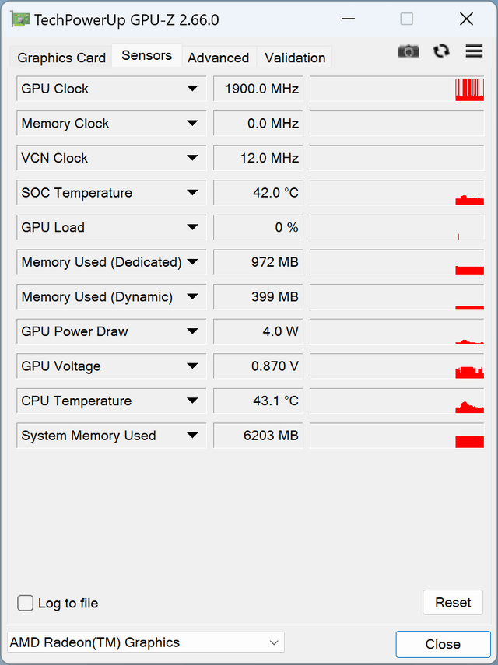Click the System Memory Used graph

[x=397, y=436]
